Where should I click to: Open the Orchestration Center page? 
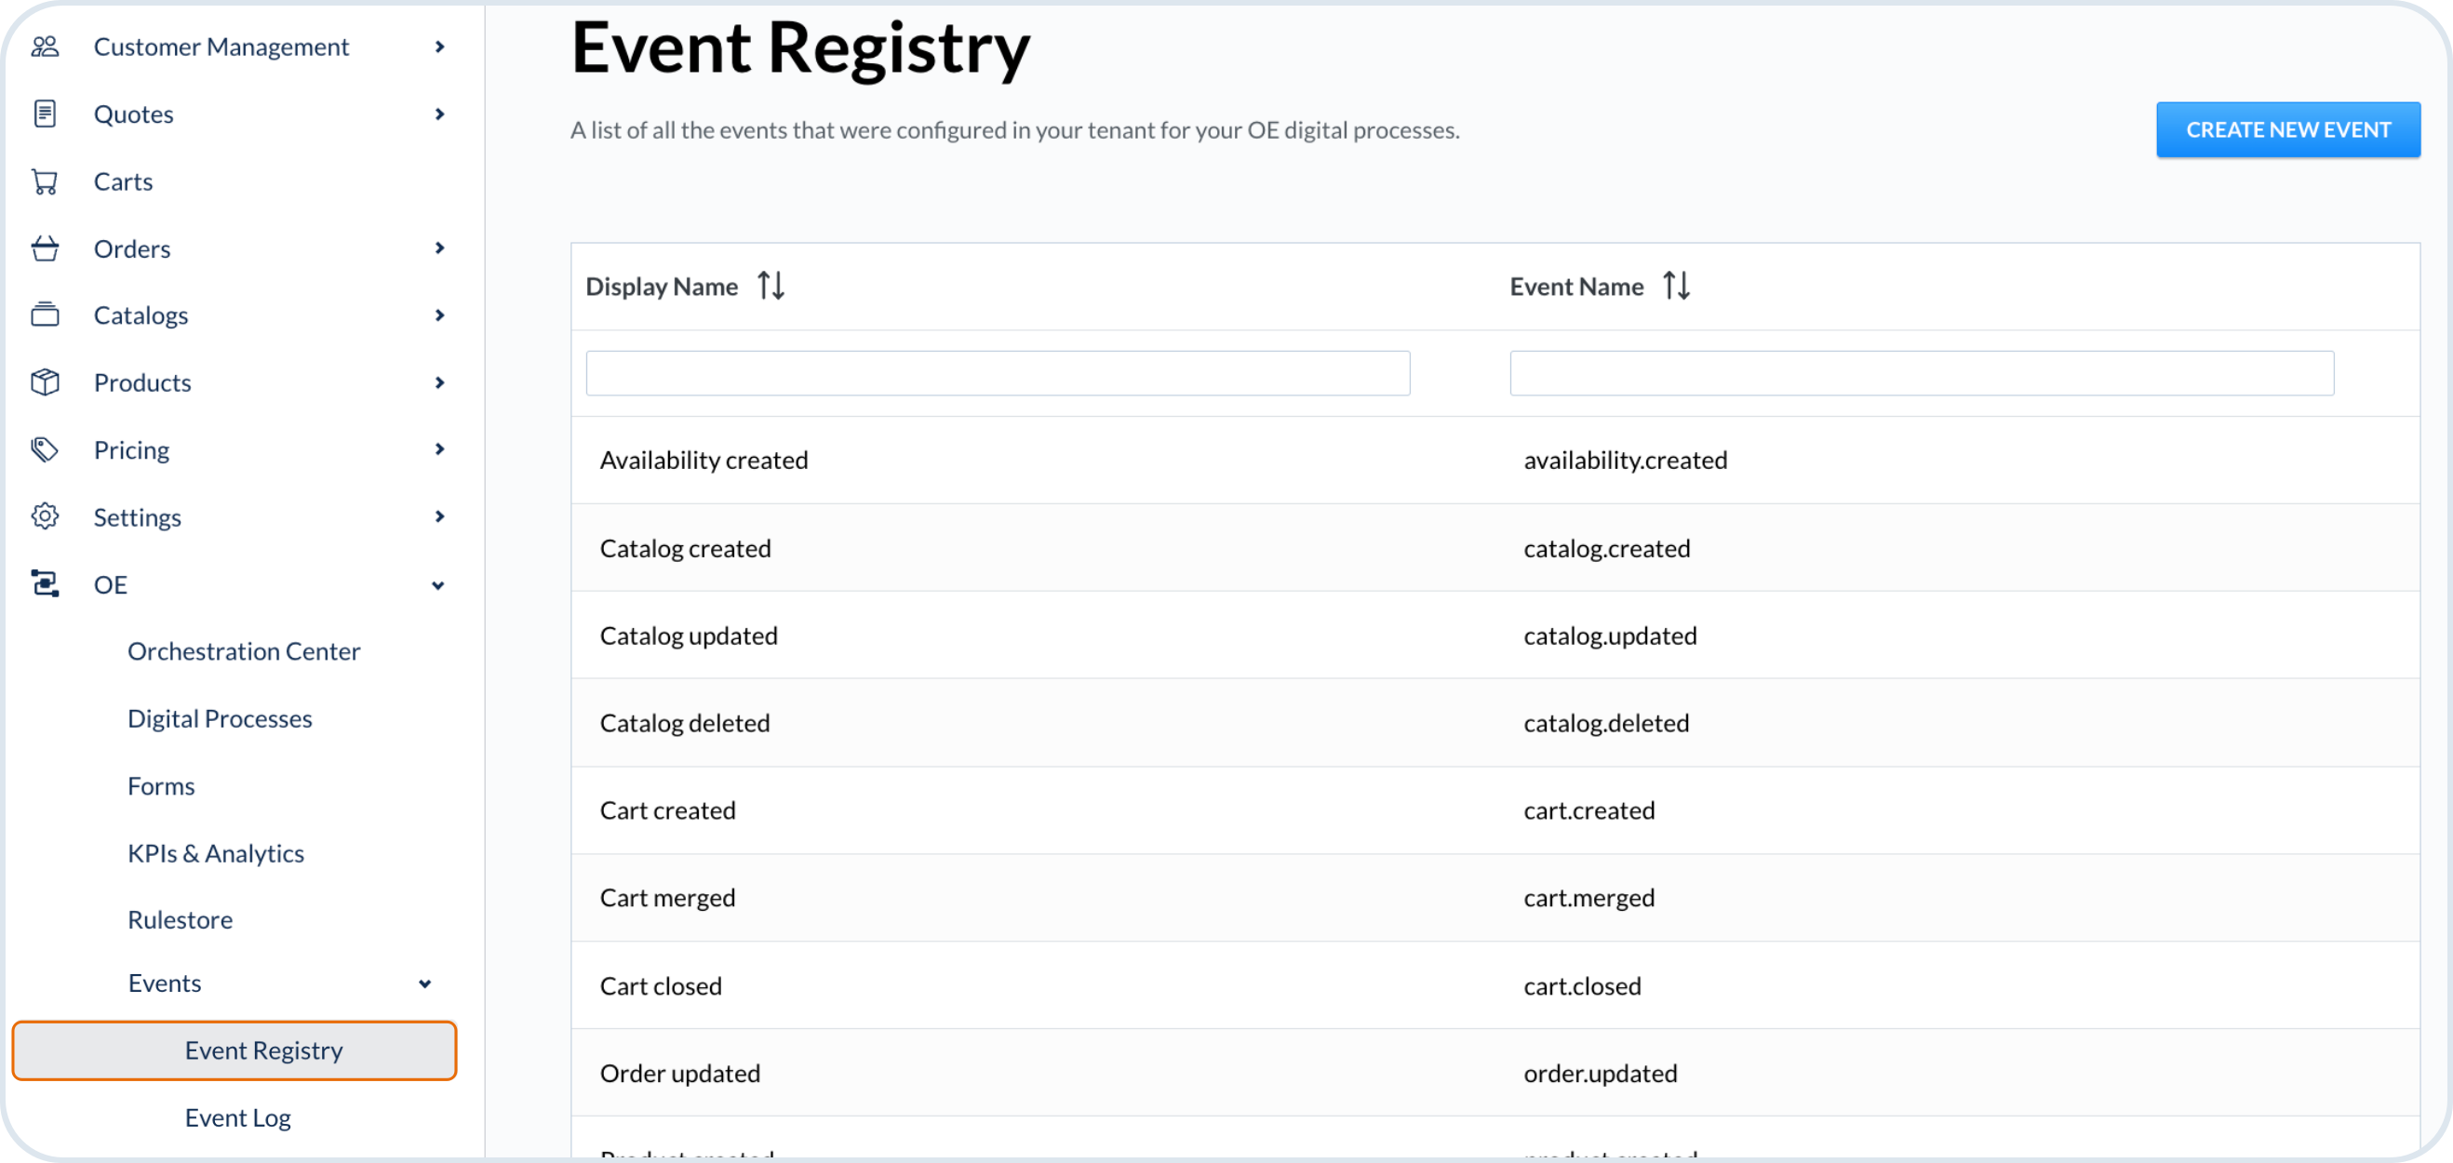tap(244, 651)
